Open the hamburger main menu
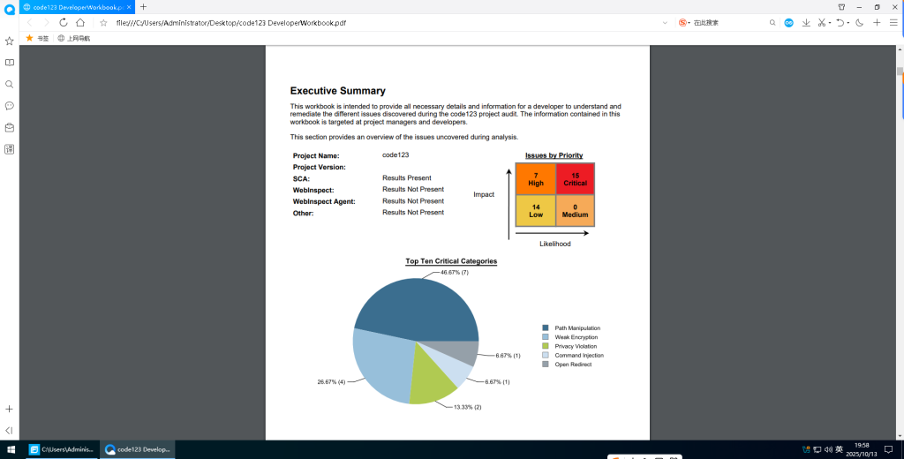This screenshot has height=459, width=904. click(x=893, y=23)
